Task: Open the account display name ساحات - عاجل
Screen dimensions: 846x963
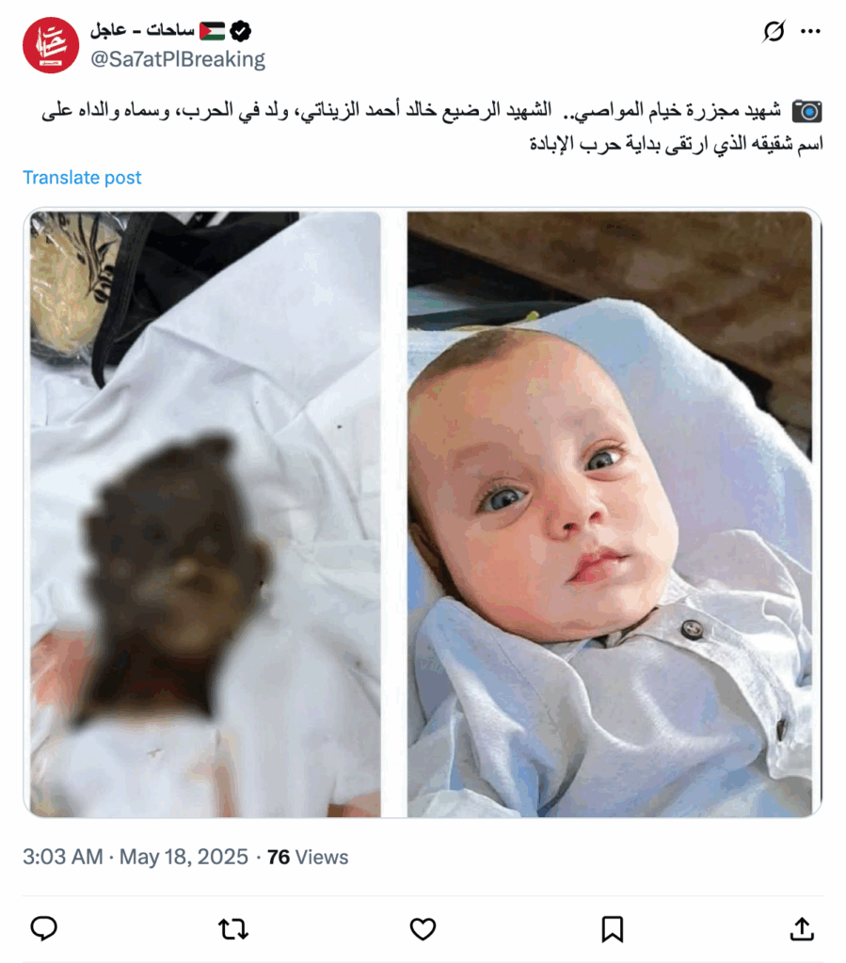Action: [x=142, y=29]
